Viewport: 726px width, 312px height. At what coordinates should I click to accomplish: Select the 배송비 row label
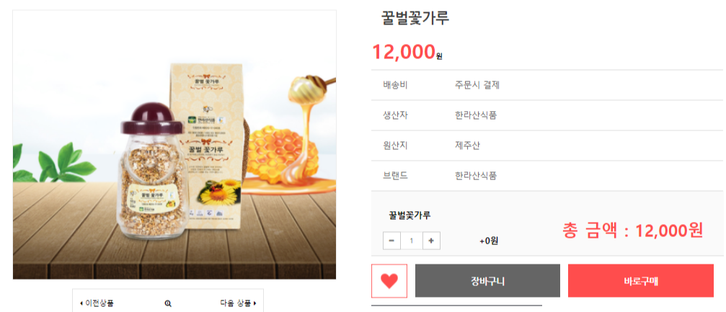click(395, 85)
